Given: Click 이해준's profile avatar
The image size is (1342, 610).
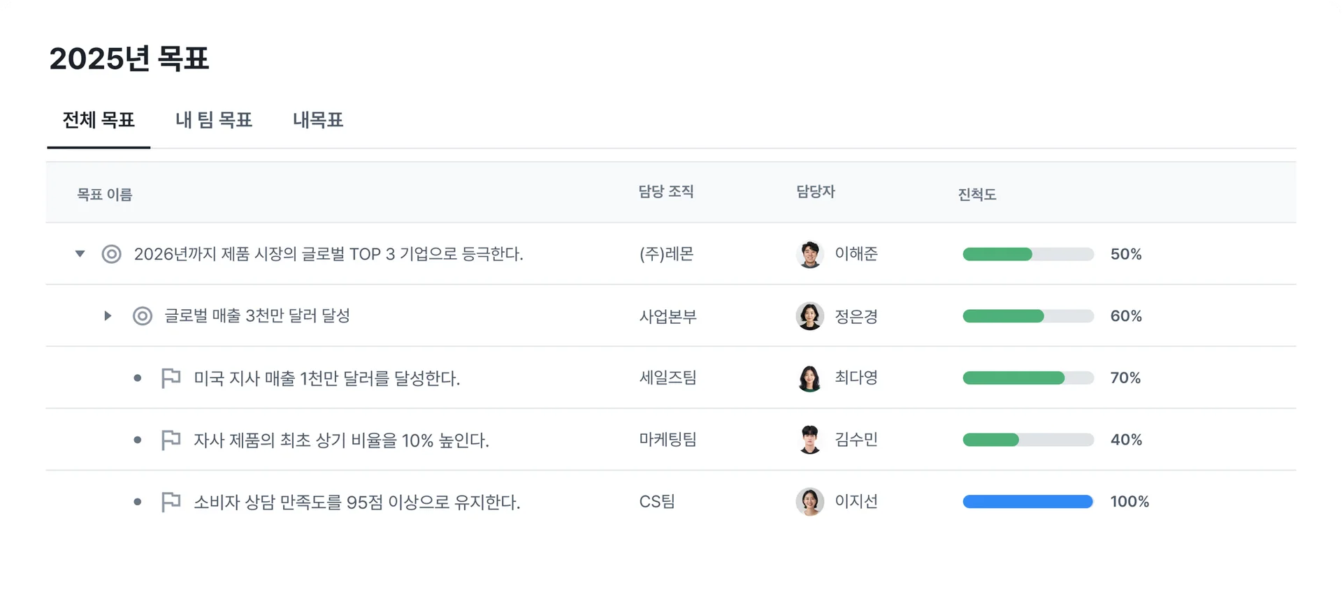Looking at the screenshot, I should click(x=809, y=254).
